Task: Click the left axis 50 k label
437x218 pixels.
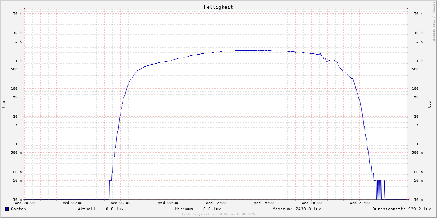Action: tap(17, 14)
